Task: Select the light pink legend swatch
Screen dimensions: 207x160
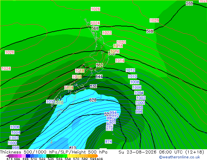Action: click(24, 156)
